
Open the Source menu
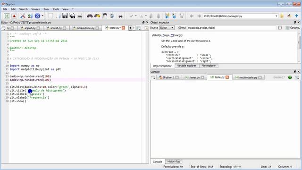(x=36, y=9)
